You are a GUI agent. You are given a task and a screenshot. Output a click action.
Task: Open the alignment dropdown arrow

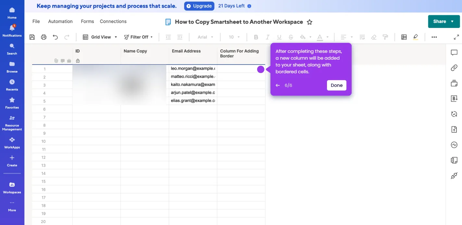[352, 37]
